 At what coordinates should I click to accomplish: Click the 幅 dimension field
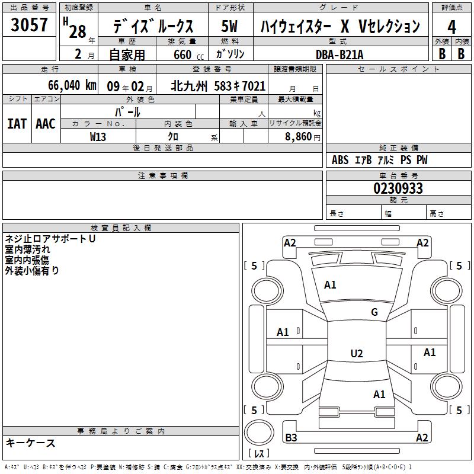click(404, 212)
